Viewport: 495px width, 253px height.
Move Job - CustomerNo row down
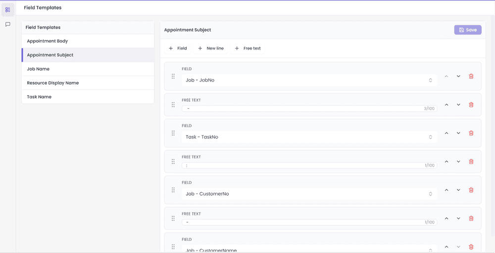458,190
